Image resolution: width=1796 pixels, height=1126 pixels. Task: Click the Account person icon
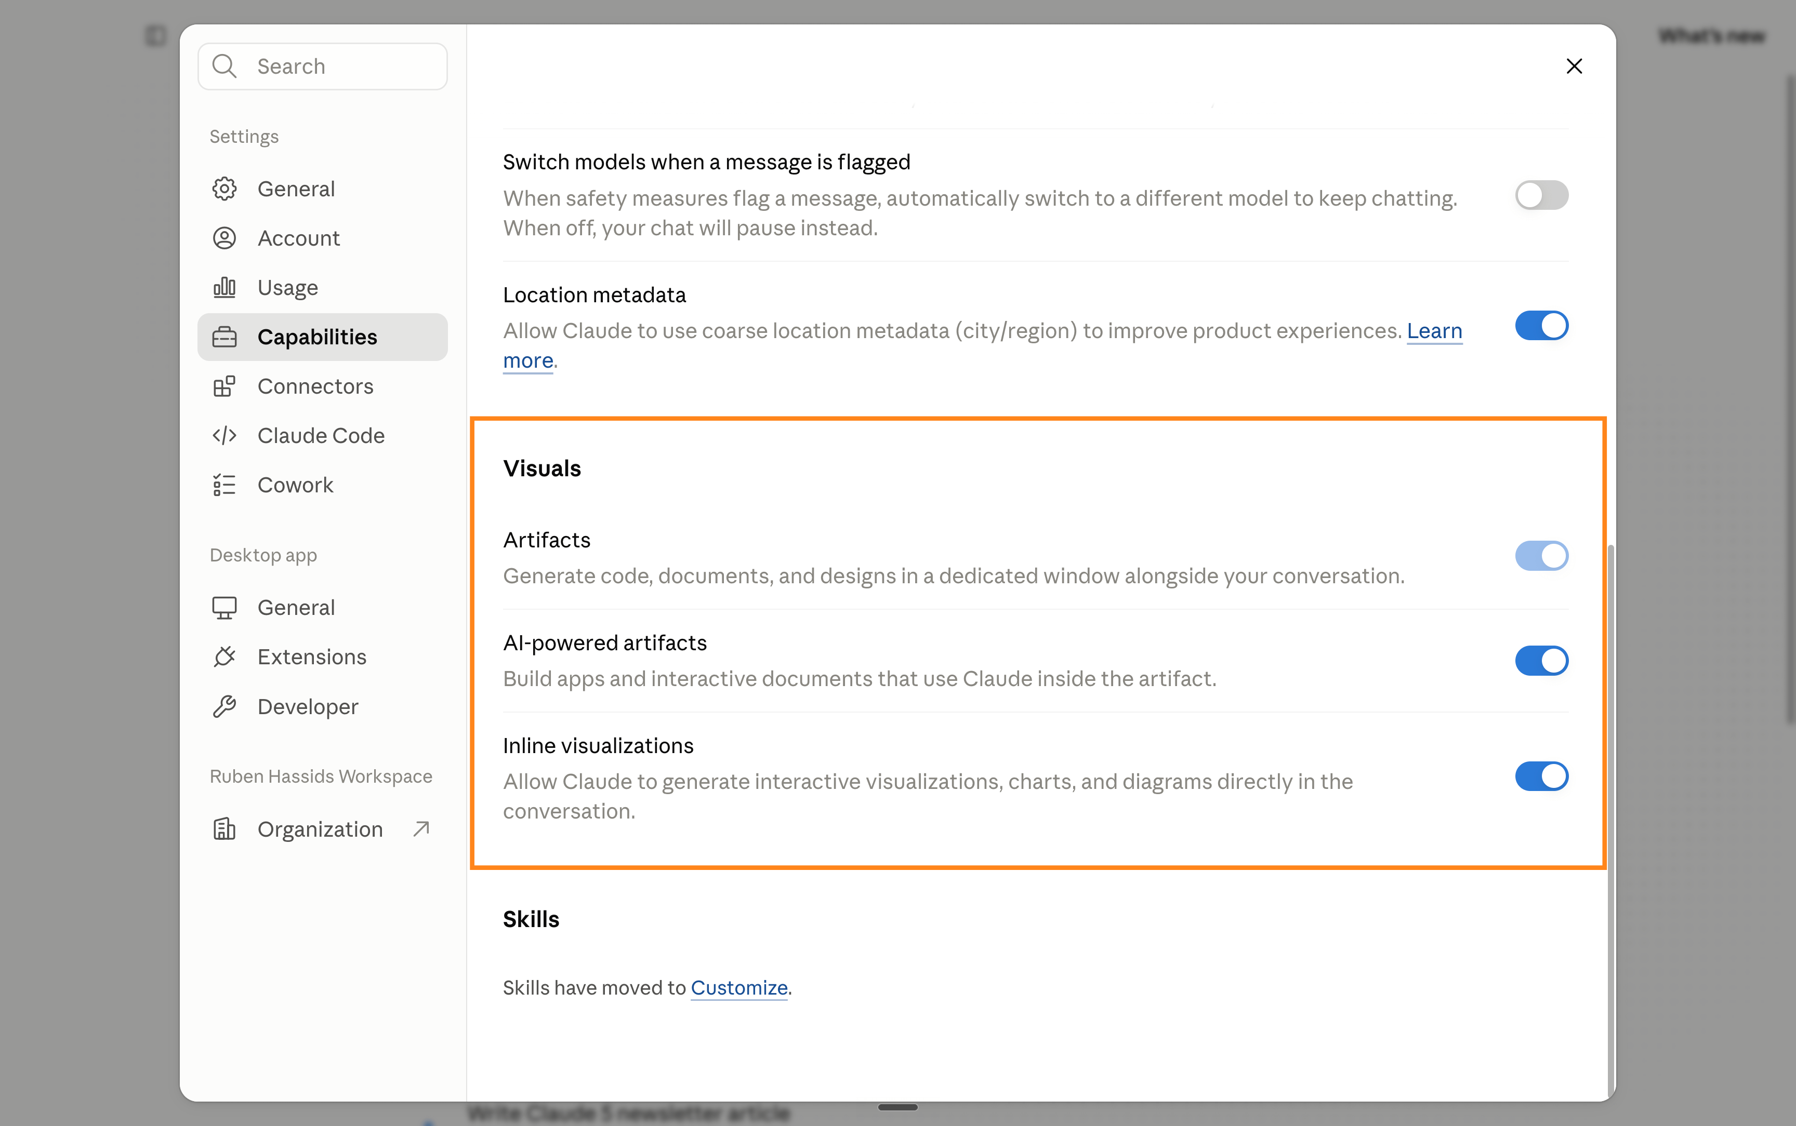pos(224,238)
